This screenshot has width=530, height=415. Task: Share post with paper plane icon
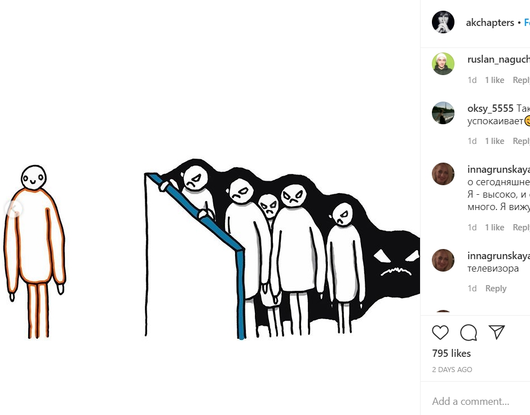[x=497, y=332]
